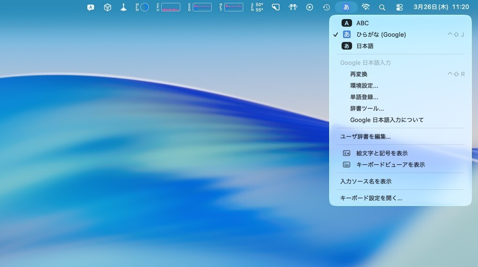478x267 pixels.
Task: Select ひらがな (Google) input source
Action: [381, 34]
